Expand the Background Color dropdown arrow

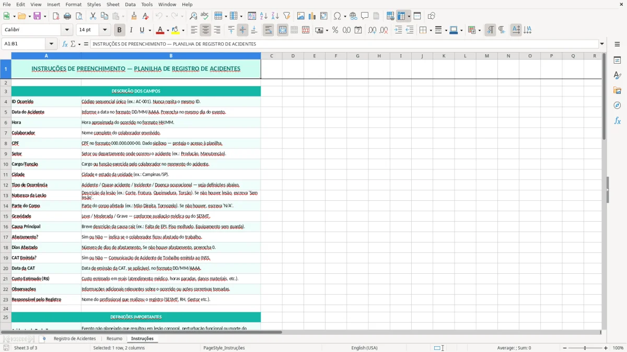point(183,30)
